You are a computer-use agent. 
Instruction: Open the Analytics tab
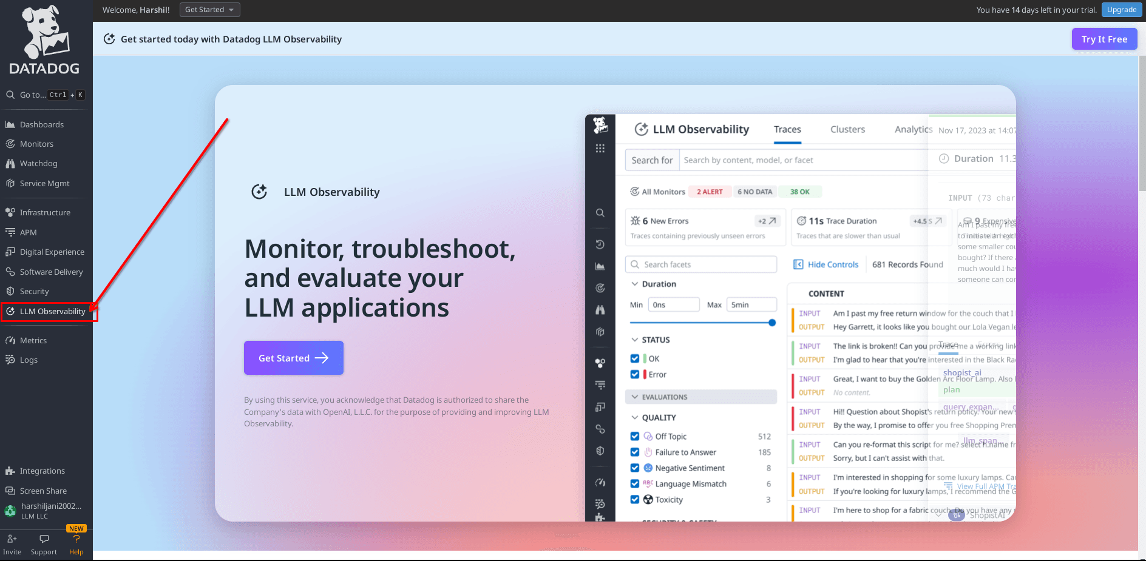pos(913,129)
